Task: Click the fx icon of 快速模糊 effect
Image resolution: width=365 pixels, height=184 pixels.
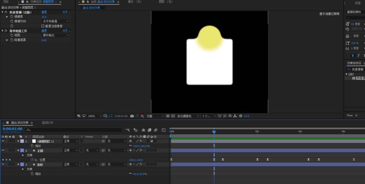Action: click(6, 12)
